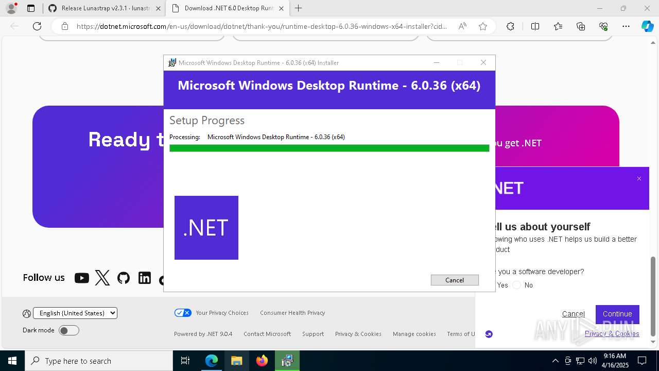Image resolution: width=659 pixels, height=371 pixels.
Task: Cancel the .NET Desktop Runtime setup
Action: [455, 280]
